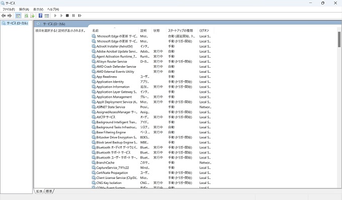Switch to the 標準 tab

pos(49,191)
